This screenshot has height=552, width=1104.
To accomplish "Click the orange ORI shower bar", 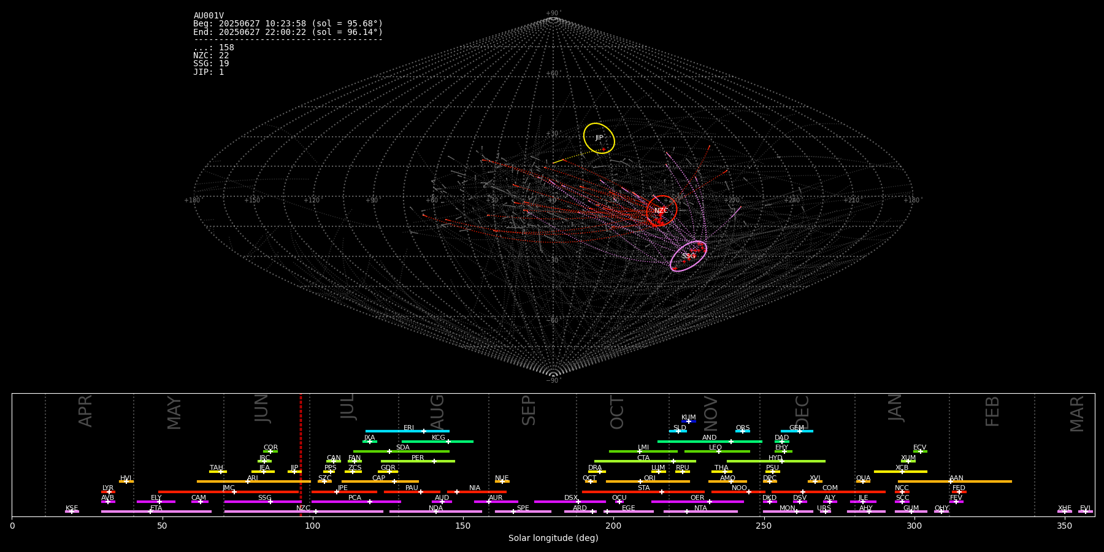I will tap(648, 481).
